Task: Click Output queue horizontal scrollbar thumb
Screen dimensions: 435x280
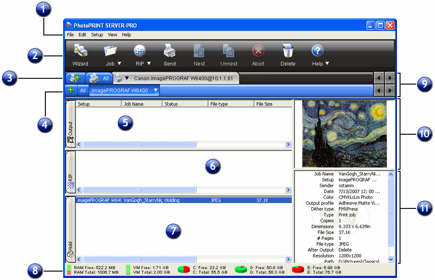Action: coord(140,144)
